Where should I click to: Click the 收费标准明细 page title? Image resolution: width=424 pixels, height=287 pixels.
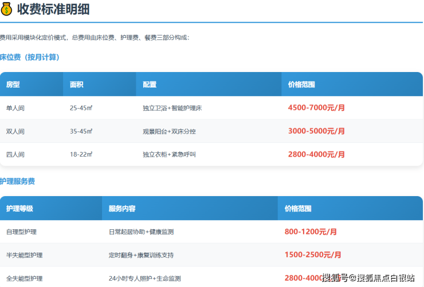pos(53,9)
